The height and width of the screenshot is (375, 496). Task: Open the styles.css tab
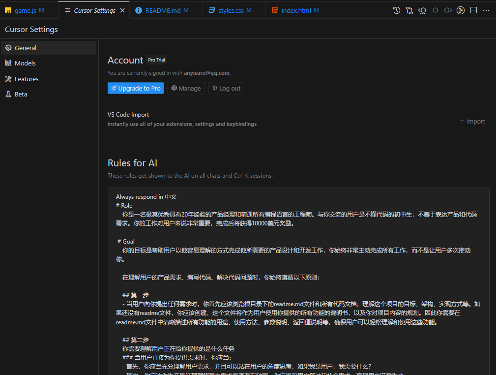(x=234, y=10)
